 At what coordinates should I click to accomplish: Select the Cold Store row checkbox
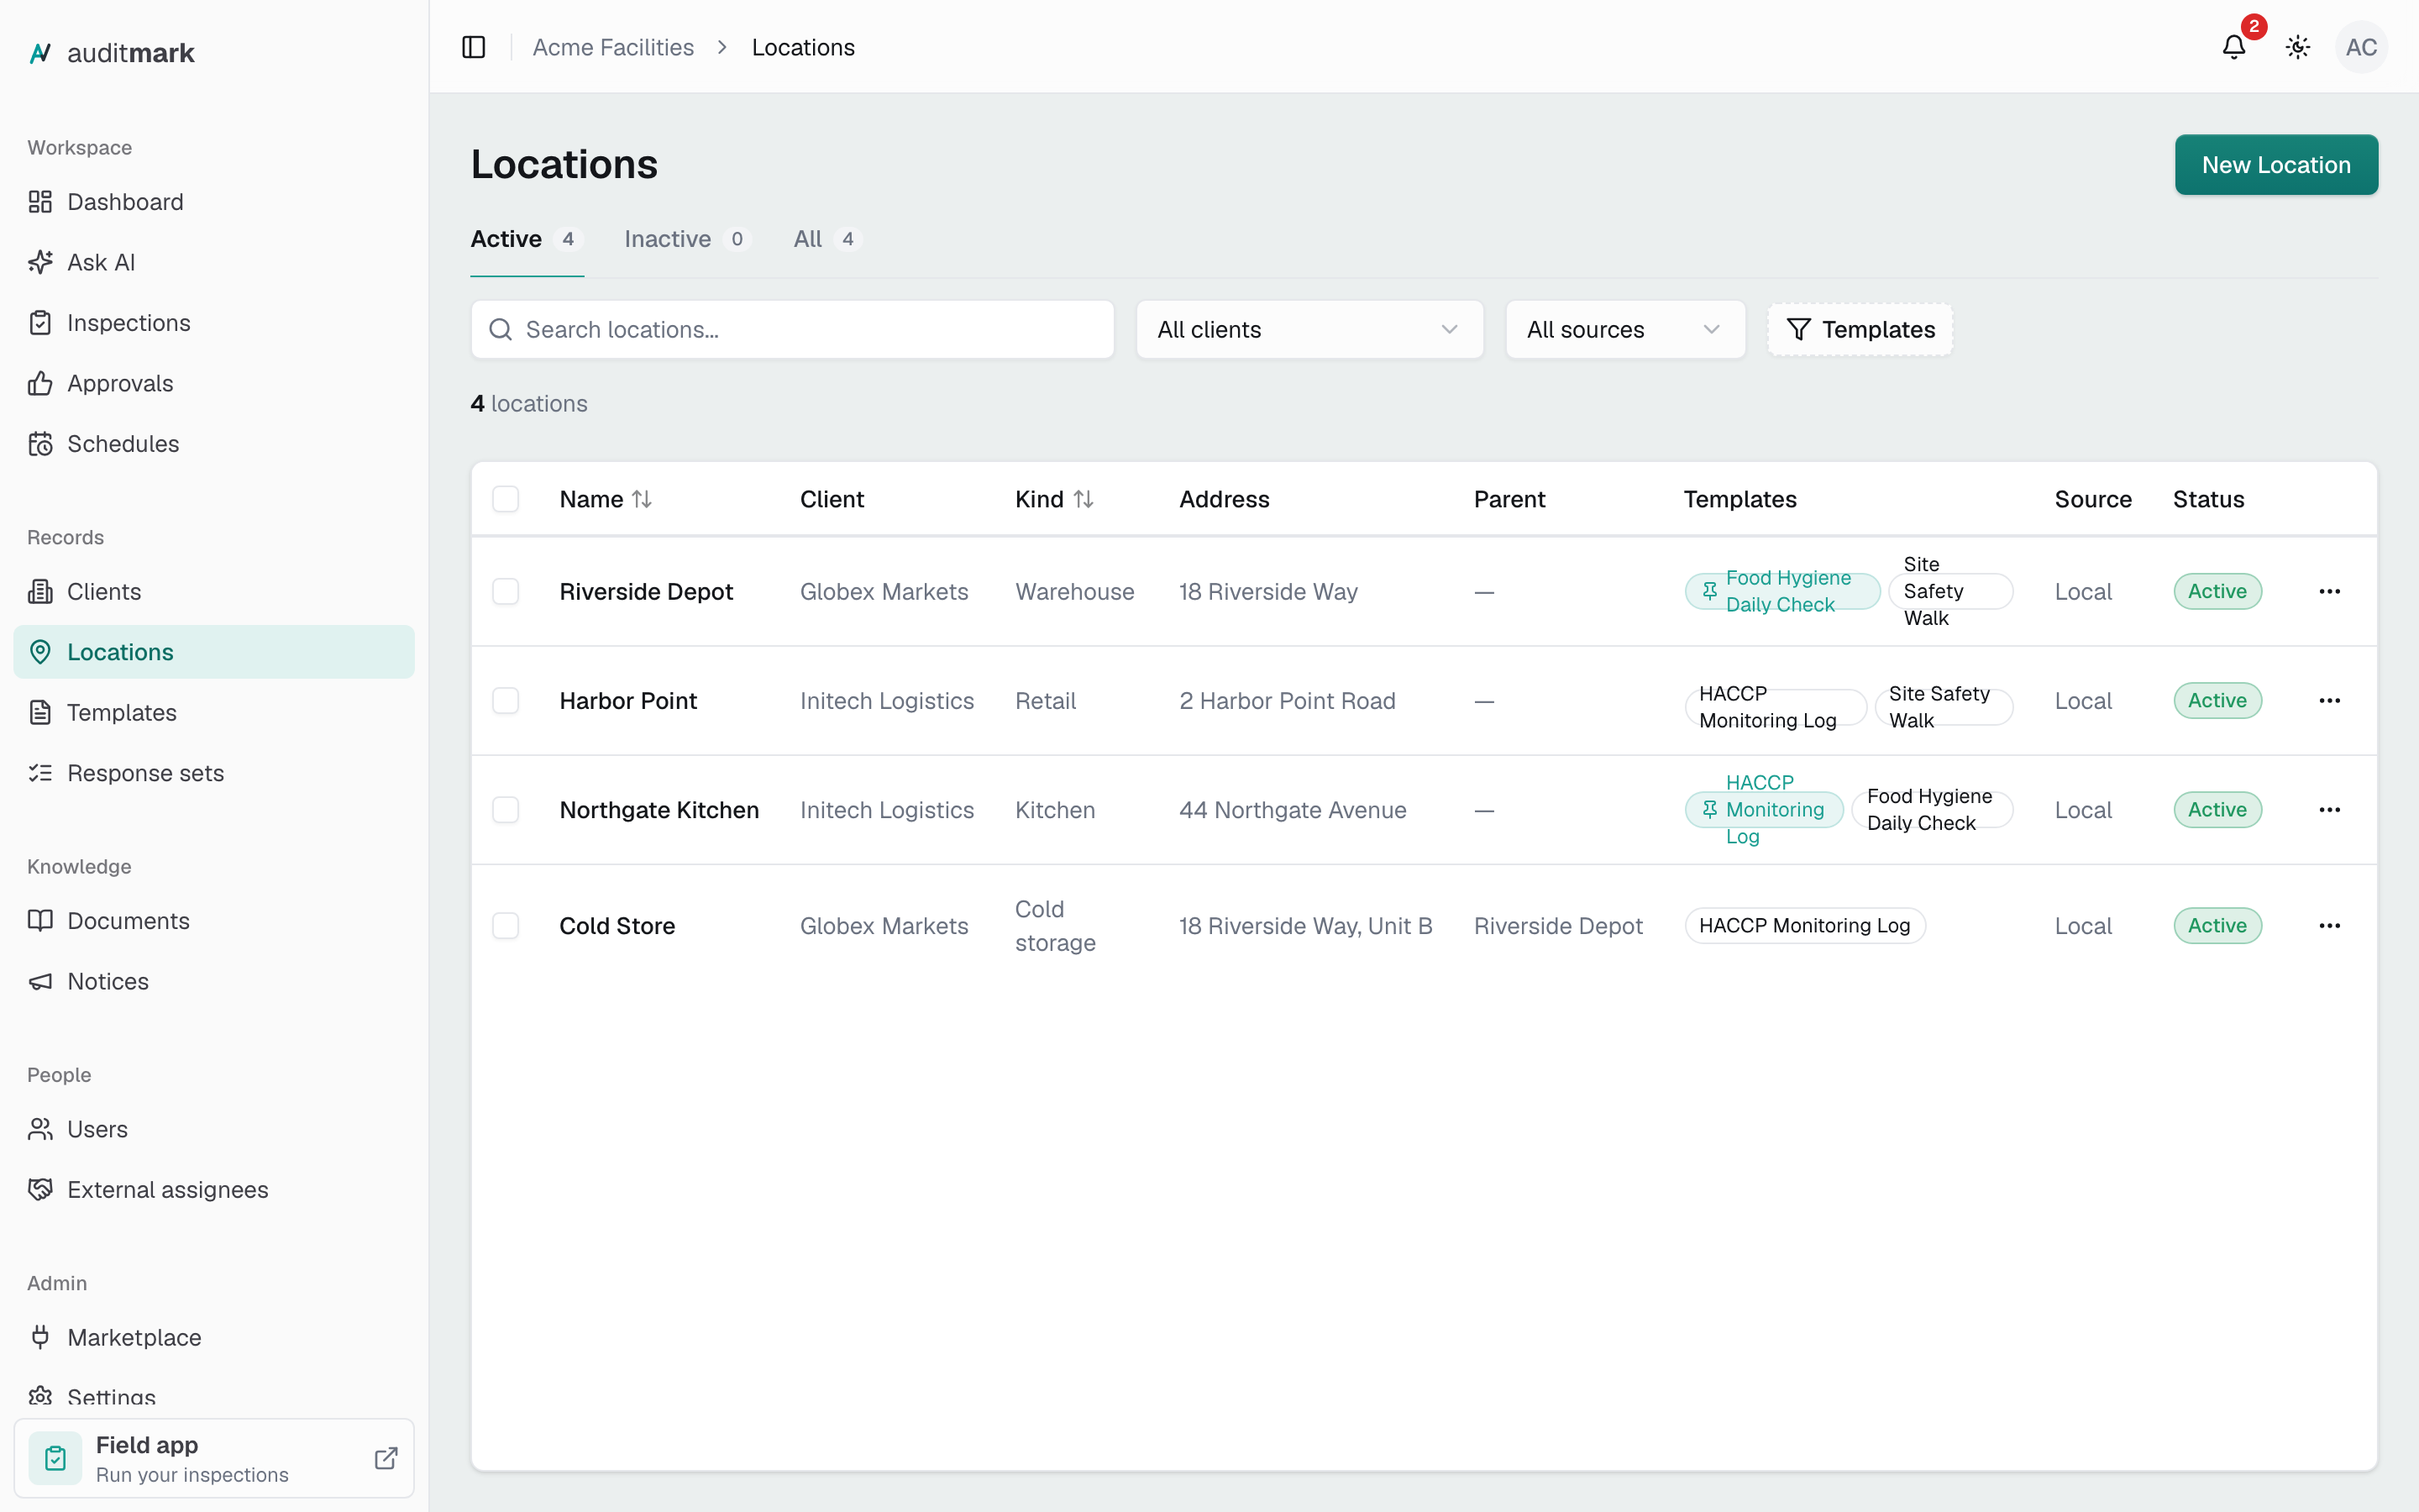[506, 926]
